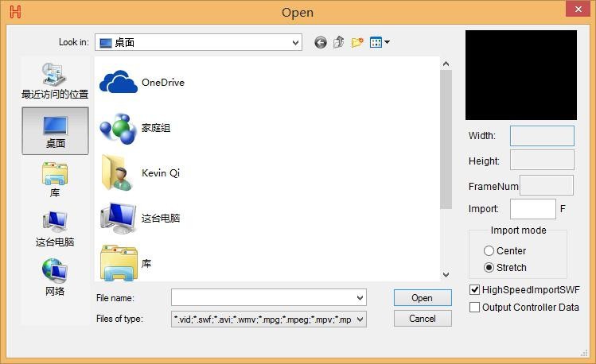596x364 pixels.
Task: Click into the Width field
Action: [x=542, y=136]
